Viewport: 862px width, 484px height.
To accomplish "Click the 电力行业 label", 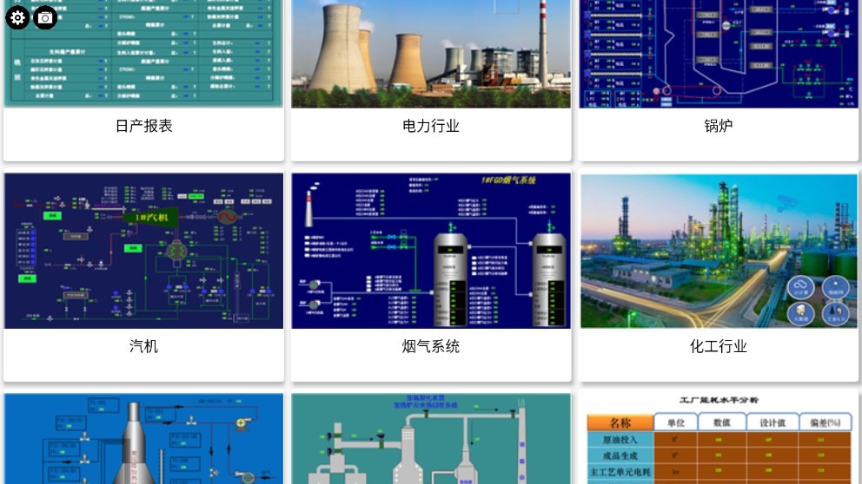I will tap(431, 126).
